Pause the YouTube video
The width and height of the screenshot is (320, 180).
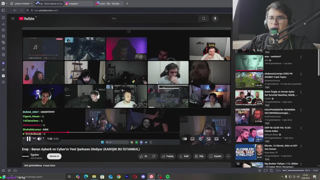(29, 139)
